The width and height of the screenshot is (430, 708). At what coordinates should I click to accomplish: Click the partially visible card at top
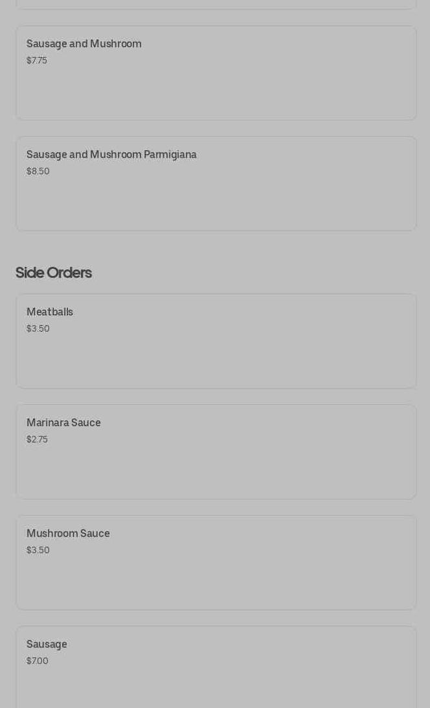pyautogui.click(x=216, y=4)
